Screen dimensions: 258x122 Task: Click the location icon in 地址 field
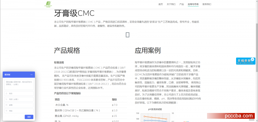pyautogui.click(x=6, y=111)
